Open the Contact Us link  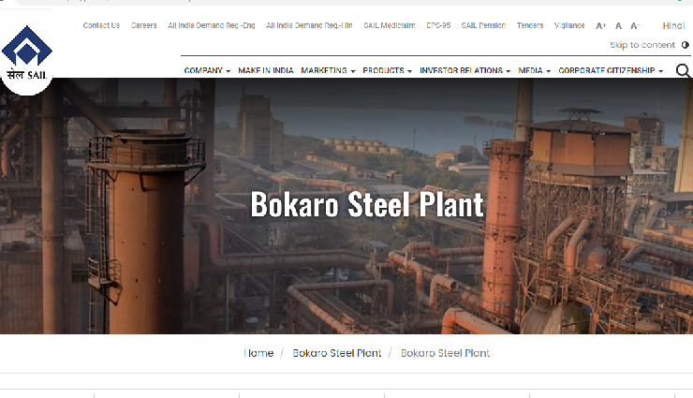coord(101,25)
